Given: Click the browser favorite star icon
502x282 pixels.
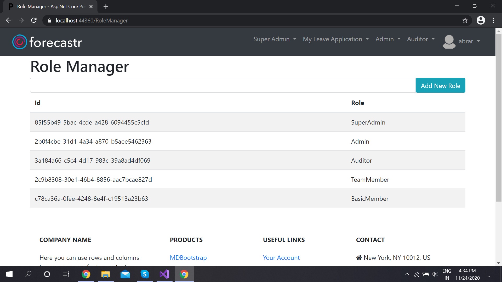Looking at the screenshot, I should point(465,20).
